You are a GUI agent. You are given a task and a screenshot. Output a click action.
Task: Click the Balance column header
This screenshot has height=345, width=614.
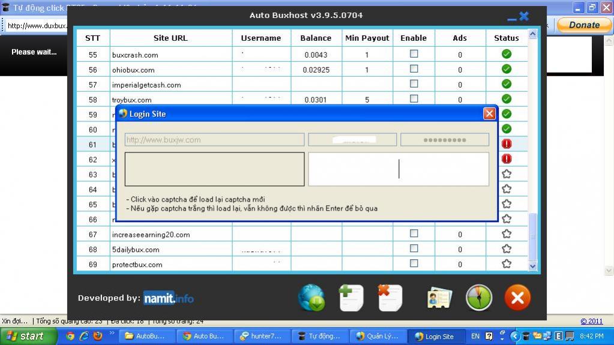point(316,38)
